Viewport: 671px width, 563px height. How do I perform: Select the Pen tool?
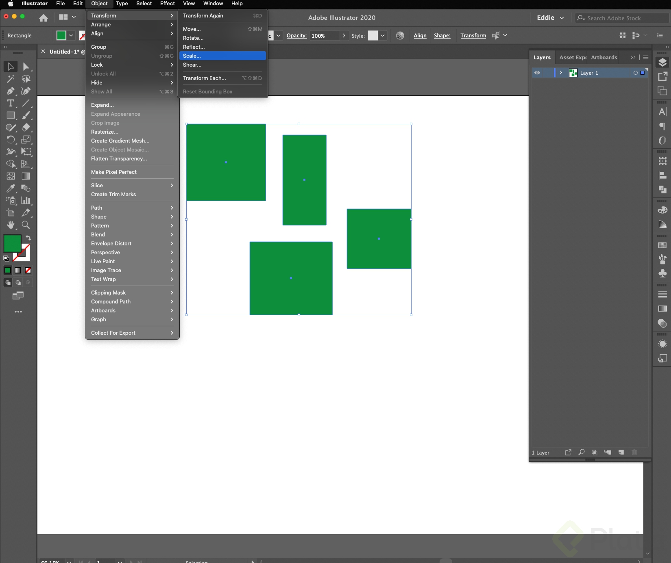click(11, 91)
